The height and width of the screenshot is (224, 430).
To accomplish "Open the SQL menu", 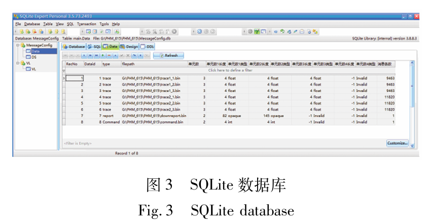I will click(x=70, y=24).
